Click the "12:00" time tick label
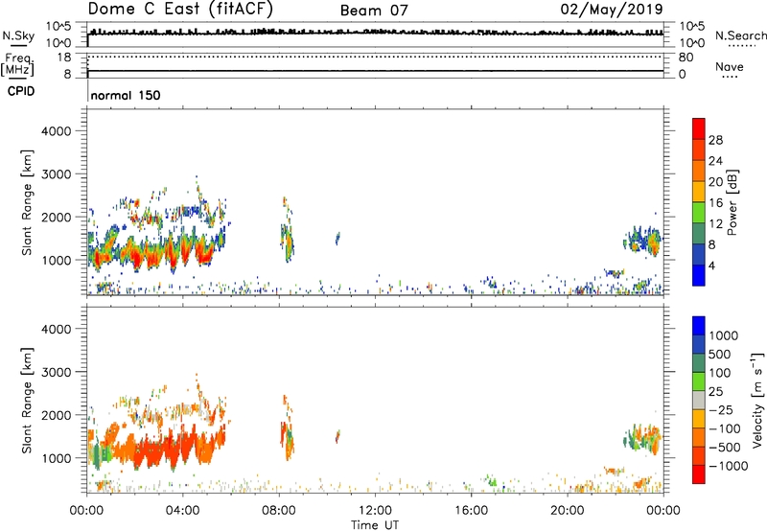 [375, 511]
